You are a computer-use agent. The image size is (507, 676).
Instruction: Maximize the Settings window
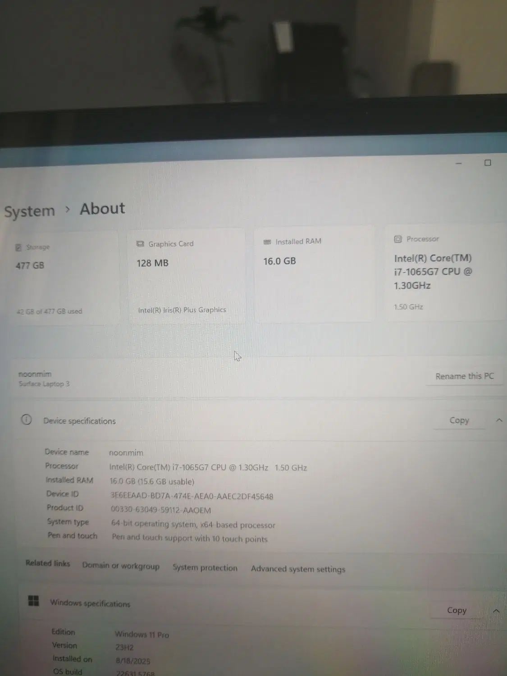(488, 163)
